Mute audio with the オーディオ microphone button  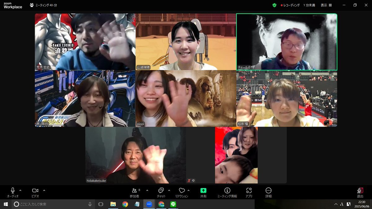(13, 193)
